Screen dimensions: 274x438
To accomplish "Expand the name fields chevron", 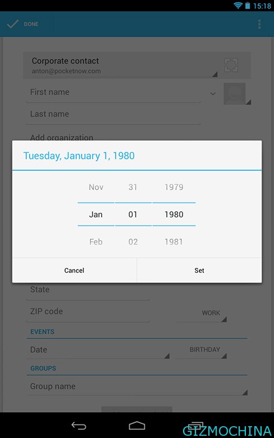I will tap(213, 94).
